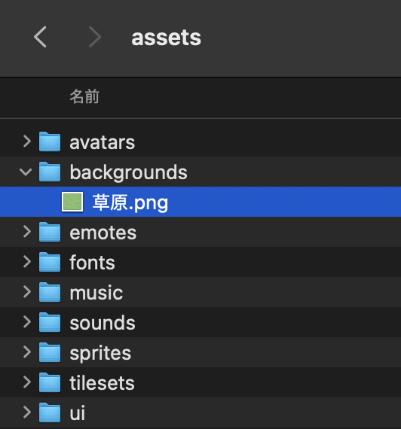Click the avatars folder icon
Screen dimensions: 401x429
(x=50, y=141)
